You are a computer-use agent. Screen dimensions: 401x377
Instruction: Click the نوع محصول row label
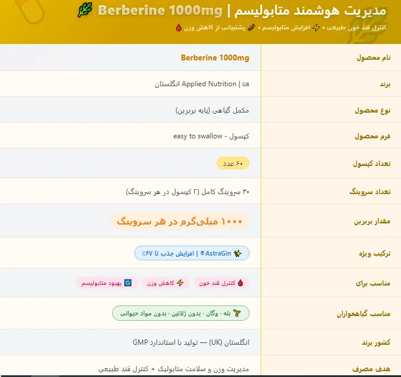[372, 111]
